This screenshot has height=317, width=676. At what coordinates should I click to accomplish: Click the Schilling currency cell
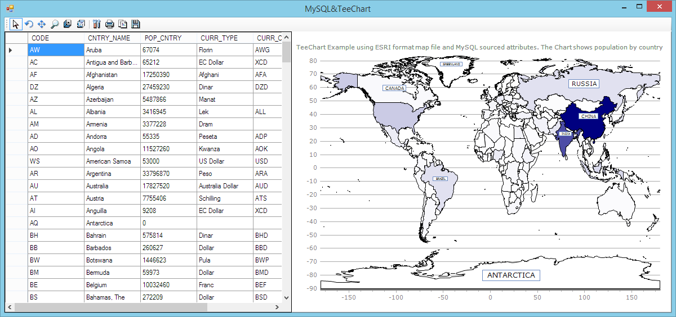coord(225,198)
